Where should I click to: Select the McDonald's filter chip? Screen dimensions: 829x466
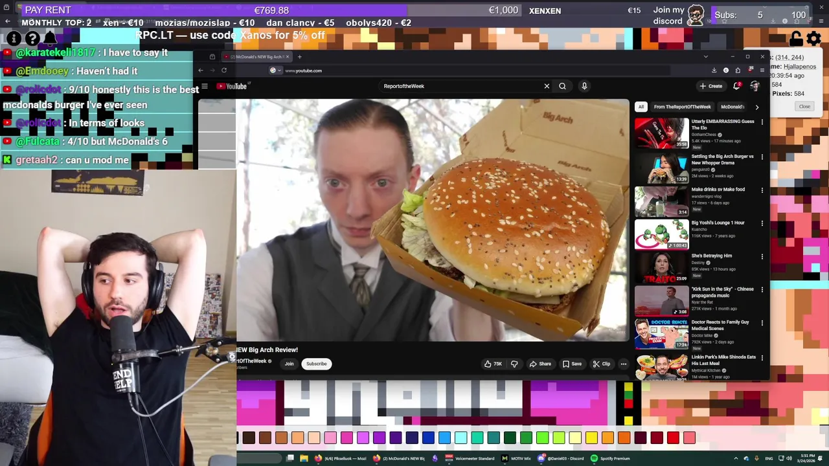(732, 107)
